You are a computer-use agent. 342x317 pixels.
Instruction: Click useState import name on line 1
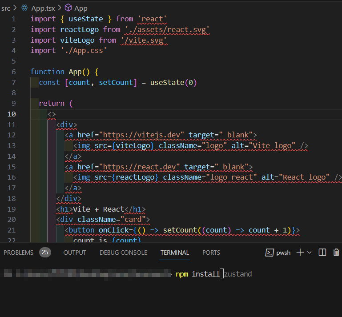tap(86, 19)
